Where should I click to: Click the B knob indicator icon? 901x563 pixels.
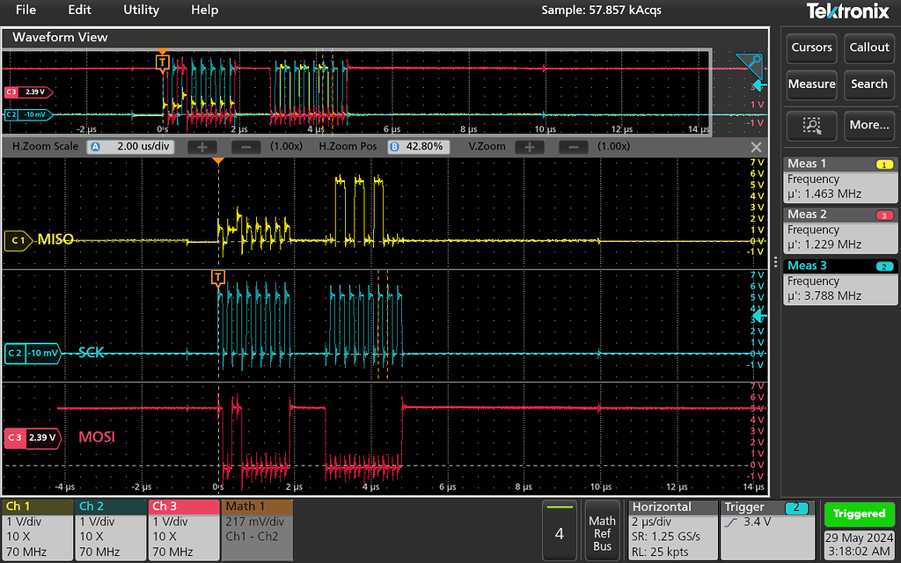pyautogui.click(x=394, y=147)
